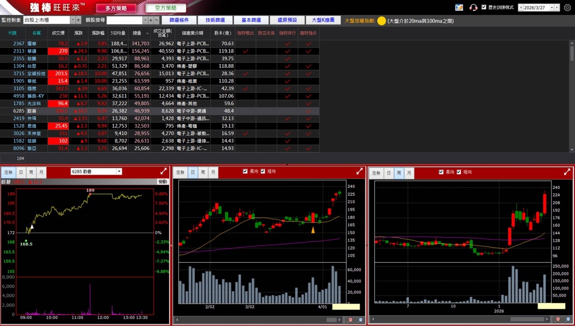Image resolution: width=575 pixels, height=326 pixels.
Task: Select 月 tab in the intraday panel
Action: coord(41,173)
